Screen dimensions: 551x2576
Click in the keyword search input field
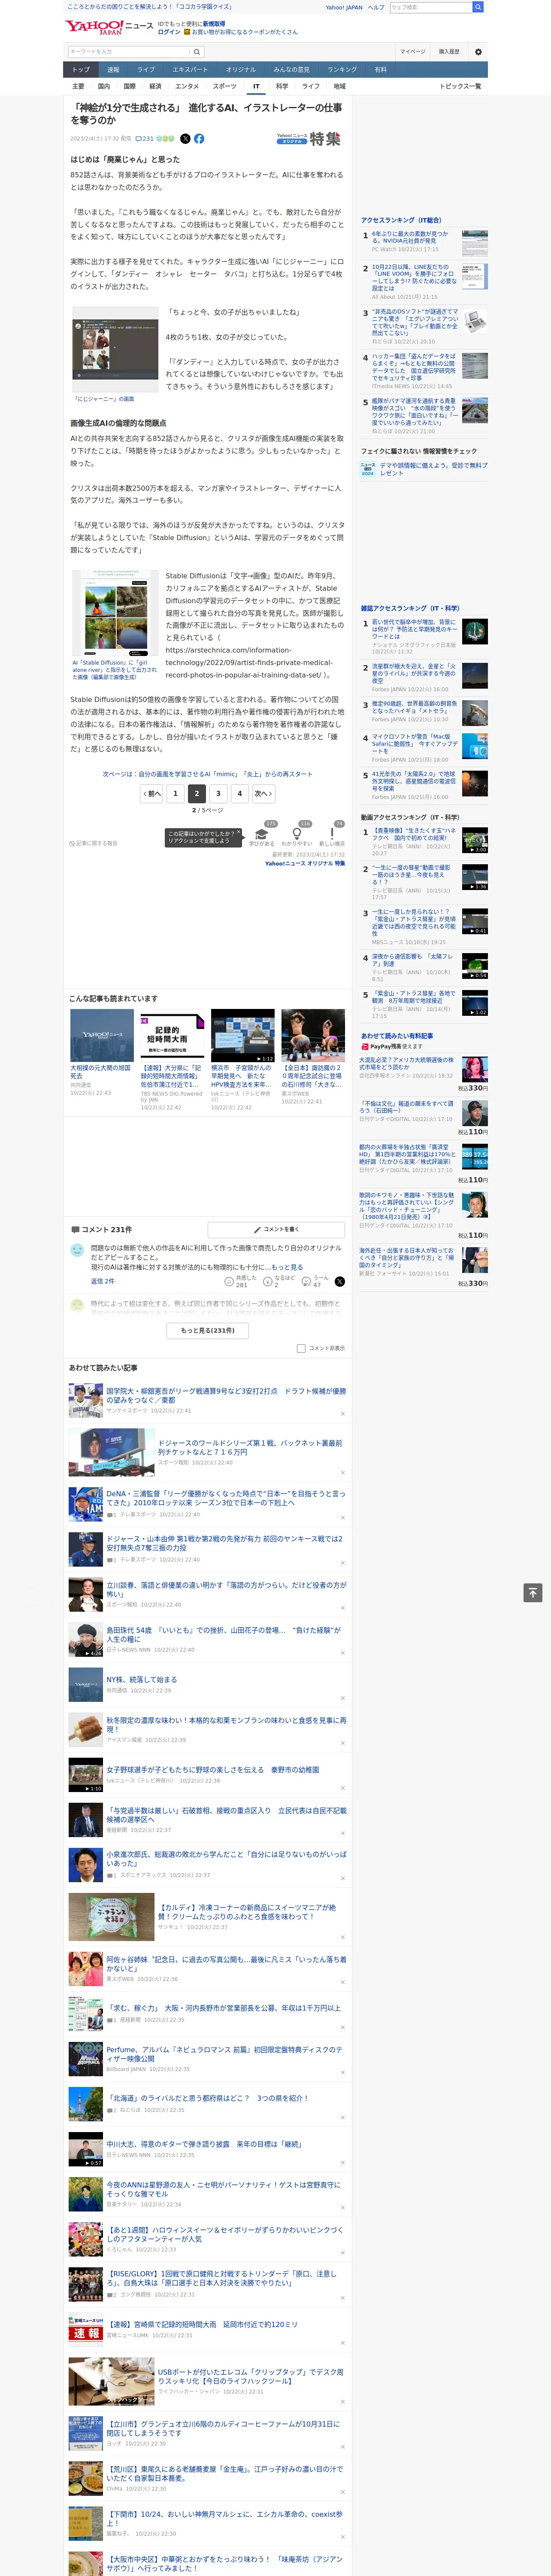[x=128, y=52]
